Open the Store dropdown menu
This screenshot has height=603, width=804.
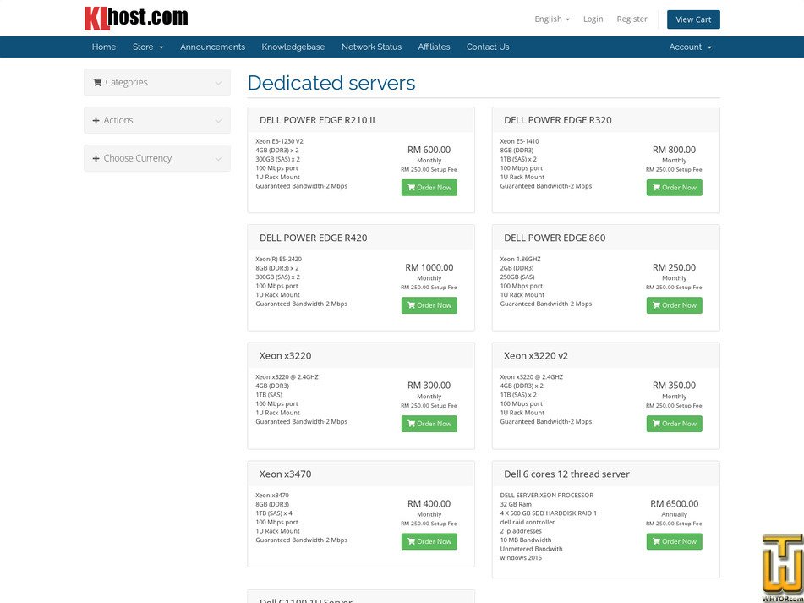tap(148, 47)
